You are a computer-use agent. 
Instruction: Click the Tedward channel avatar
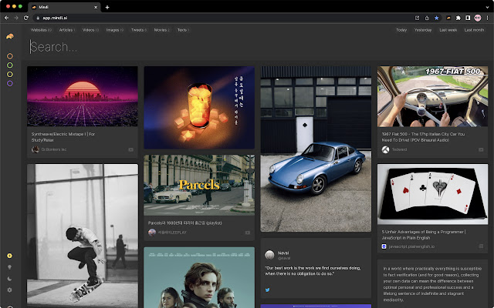click(385, 149)
